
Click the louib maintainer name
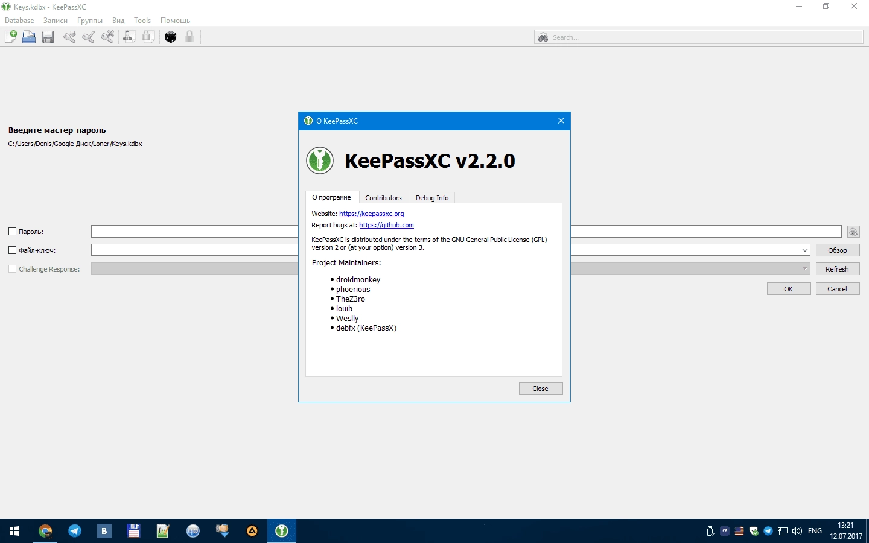pos(345,309)
